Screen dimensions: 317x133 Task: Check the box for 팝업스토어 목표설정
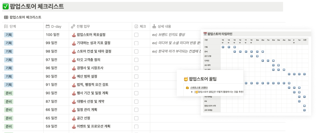(x=136, y=35)
